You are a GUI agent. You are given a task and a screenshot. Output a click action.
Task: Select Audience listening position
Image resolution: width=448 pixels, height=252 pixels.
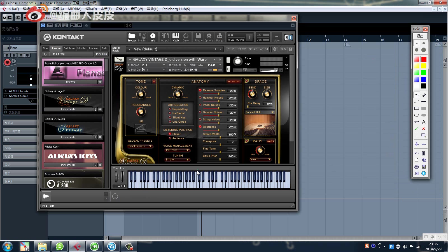point(170,138)
